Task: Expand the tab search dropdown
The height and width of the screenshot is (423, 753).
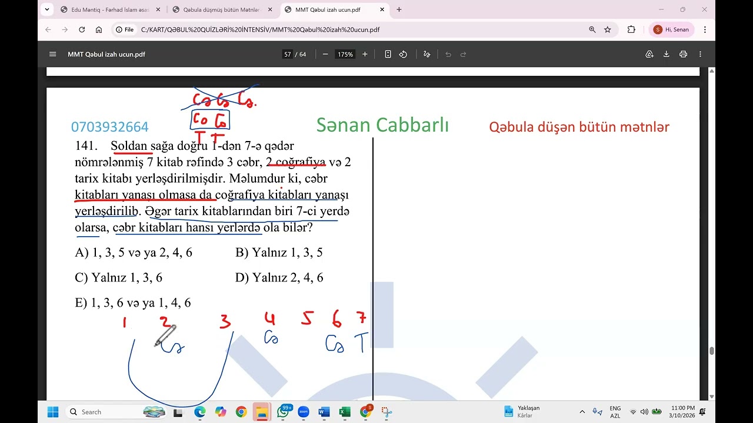Action: tap(46, 10)
